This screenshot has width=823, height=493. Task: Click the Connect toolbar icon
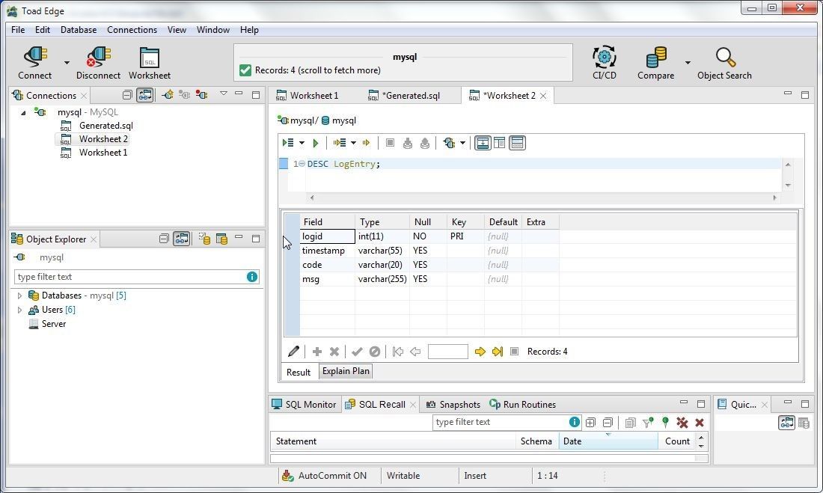click(35, 63)
